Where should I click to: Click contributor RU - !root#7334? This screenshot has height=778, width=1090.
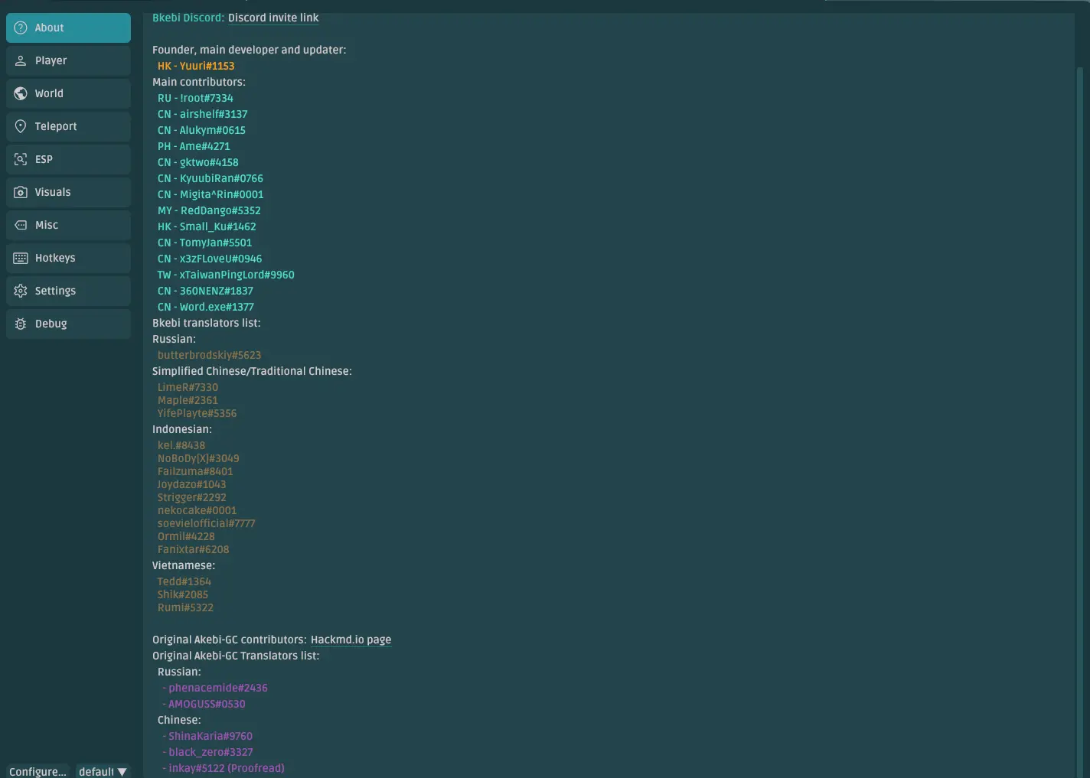(195, 98)
